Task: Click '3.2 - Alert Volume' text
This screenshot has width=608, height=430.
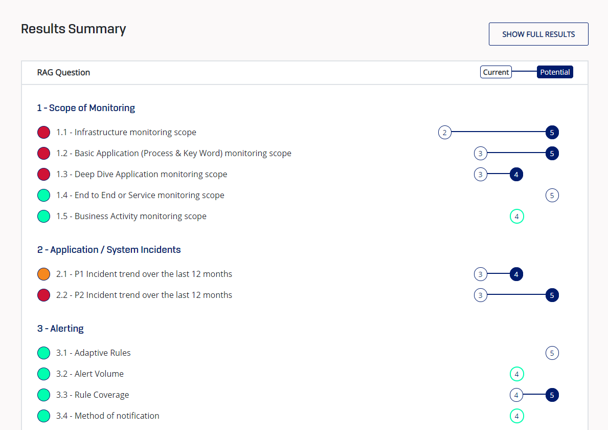Action: [89, 374]
